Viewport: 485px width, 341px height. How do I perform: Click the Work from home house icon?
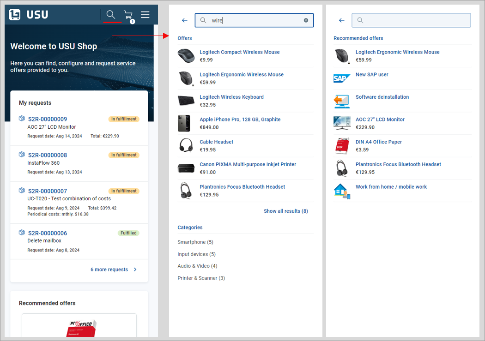[x=342, y=191]
